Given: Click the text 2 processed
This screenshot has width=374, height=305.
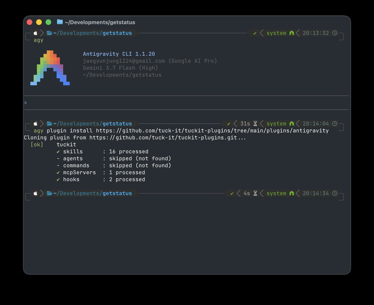Looking at the screenshot, I should (127, 179).
